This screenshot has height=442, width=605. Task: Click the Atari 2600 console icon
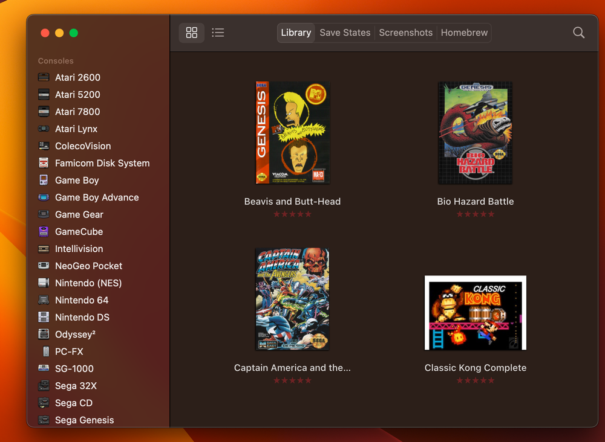tap(44, 77)
